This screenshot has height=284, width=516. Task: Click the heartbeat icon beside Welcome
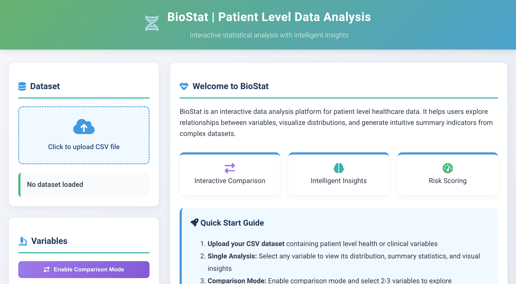pos(184,86)
